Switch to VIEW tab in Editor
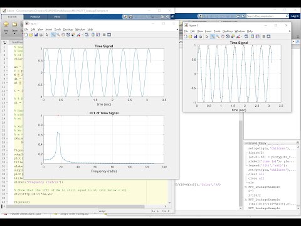The image size is (301, 226). [x=57, y=17]
